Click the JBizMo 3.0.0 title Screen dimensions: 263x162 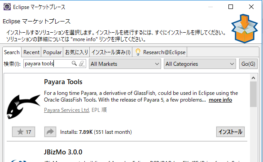(63, 152)
